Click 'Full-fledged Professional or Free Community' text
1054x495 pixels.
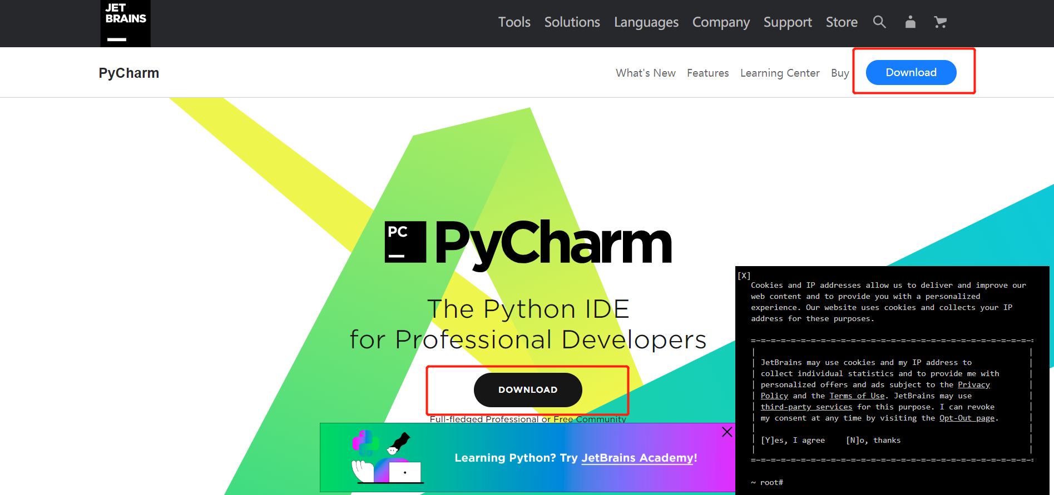click(x=528, y=419)
